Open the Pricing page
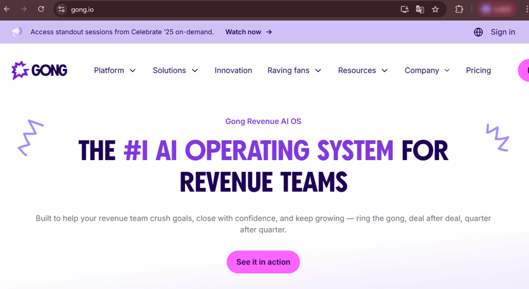 click(478, 70)
